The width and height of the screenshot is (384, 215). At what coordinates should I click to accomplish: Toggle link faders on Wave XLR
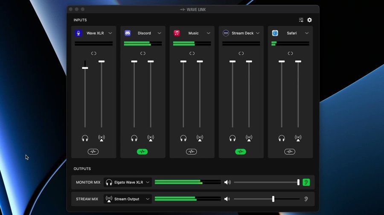(93, 54)
